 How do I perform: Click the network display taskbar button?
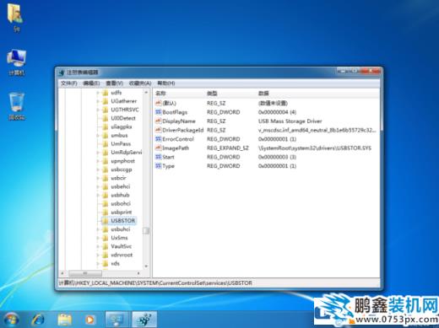(117, 320)
